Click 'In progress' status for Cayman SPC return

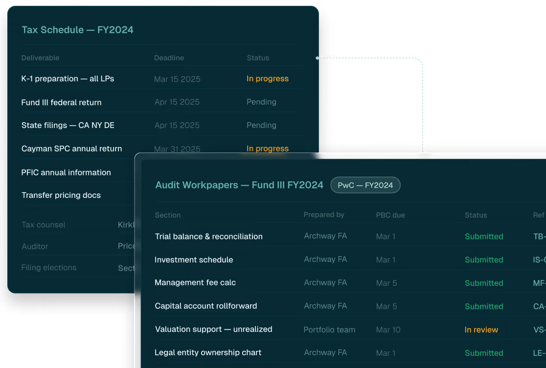click(x=268, y=149)
